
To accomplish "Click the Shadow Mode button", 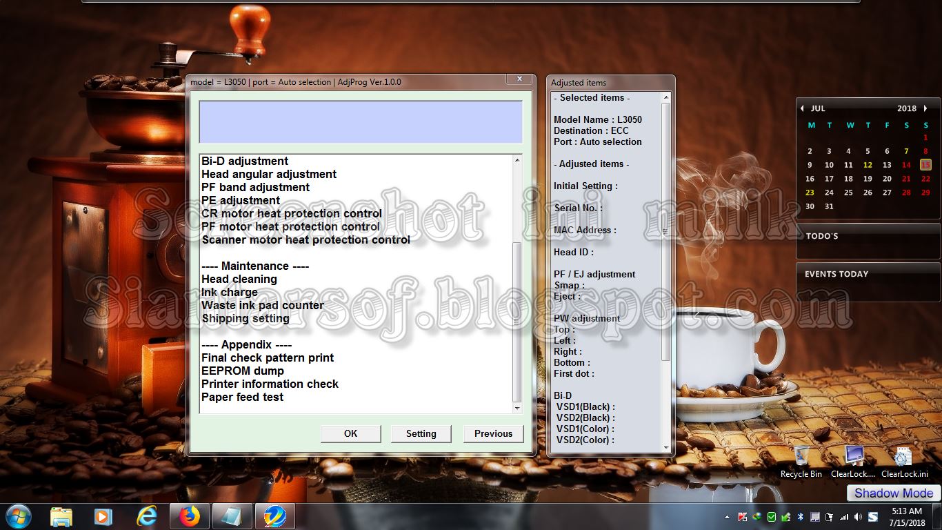I will point(894,493).
